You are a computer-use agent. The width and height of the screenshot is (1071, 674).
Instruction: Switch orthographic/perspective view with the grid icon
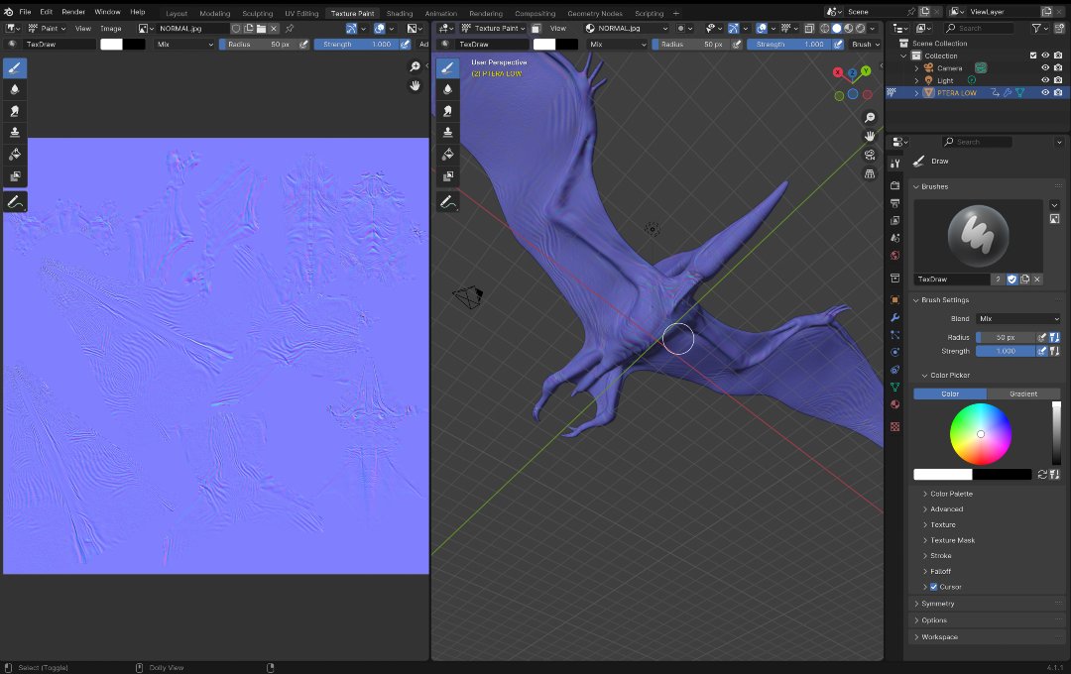[870, 173]
